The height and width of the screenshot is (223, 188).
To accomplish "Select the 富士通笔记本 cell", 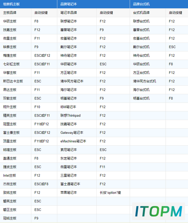I will (77, 184).
